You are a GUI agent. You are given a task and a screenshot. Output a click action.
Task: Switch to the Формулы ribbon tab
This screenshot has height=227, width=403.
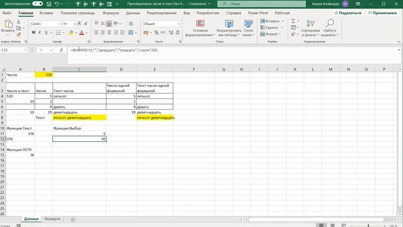click(x=111, y=13)
